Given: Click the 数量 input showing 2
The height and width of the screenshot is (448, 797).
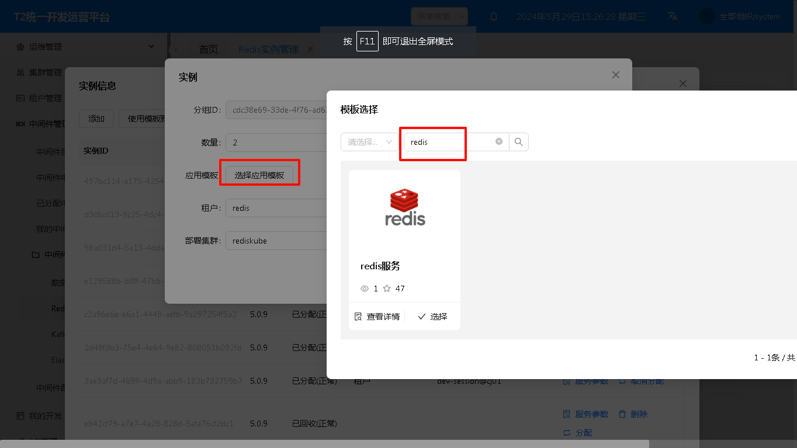Looking at the screenshot, I should coord(276,143).
